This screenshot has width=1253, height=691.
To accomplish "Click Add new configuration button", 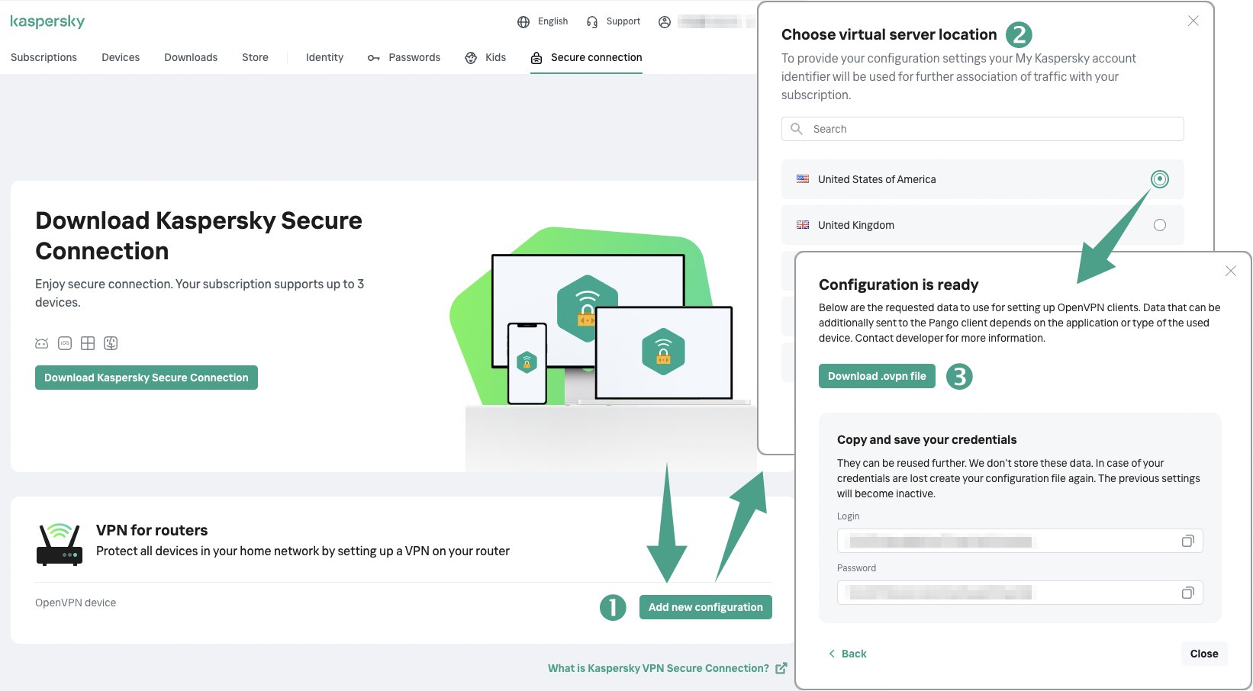I will click(x=706, y=607).
